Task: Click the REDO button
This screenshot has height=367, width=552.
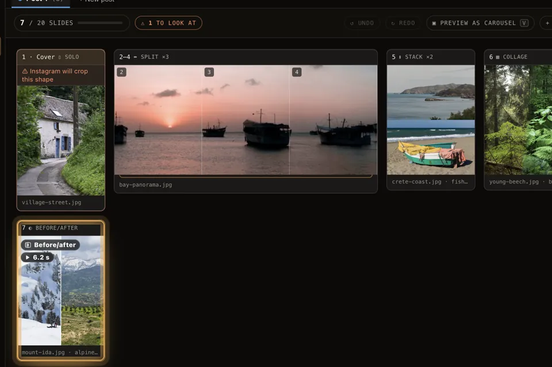Action: coord(403,23)
